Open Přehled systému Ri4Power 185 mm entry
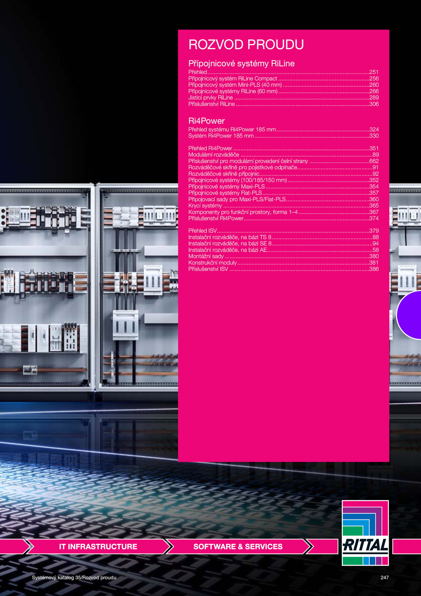 pos(283,129)
